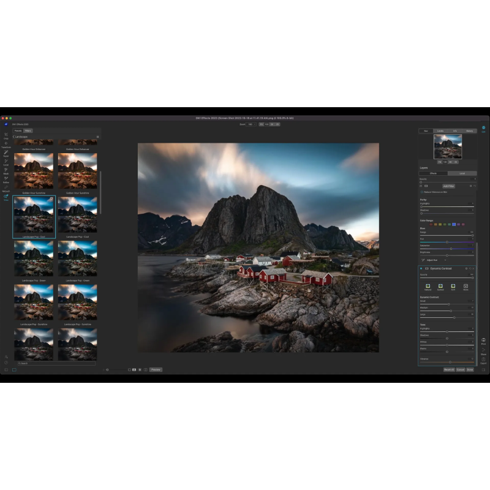Screen dimensions: 490x490
Task: Toggle the Preview button below the canvas
Action: point(156,370)
